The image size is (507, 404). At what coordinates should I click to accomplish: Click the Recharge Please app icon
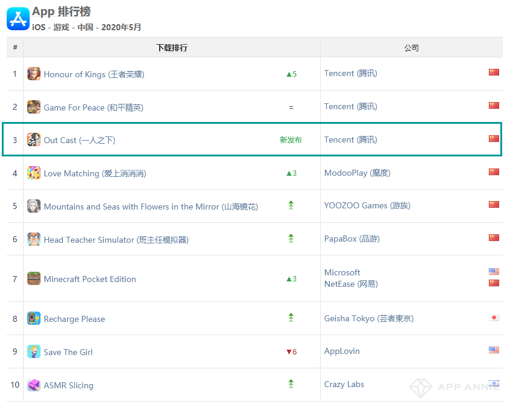click(34, 318)
